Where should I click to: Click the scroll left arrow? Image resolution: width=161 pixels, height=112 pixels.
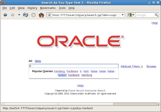3,104
